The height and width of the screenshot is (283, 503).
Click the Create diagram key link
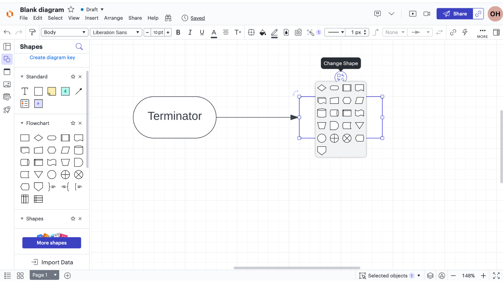click(x=52, y=57)
